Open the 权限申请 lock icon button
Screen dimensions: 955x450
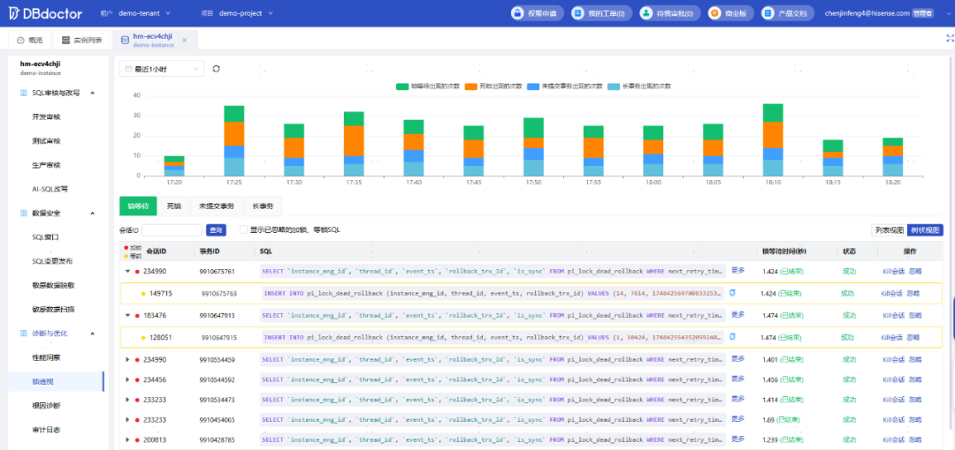pos(538,13)
